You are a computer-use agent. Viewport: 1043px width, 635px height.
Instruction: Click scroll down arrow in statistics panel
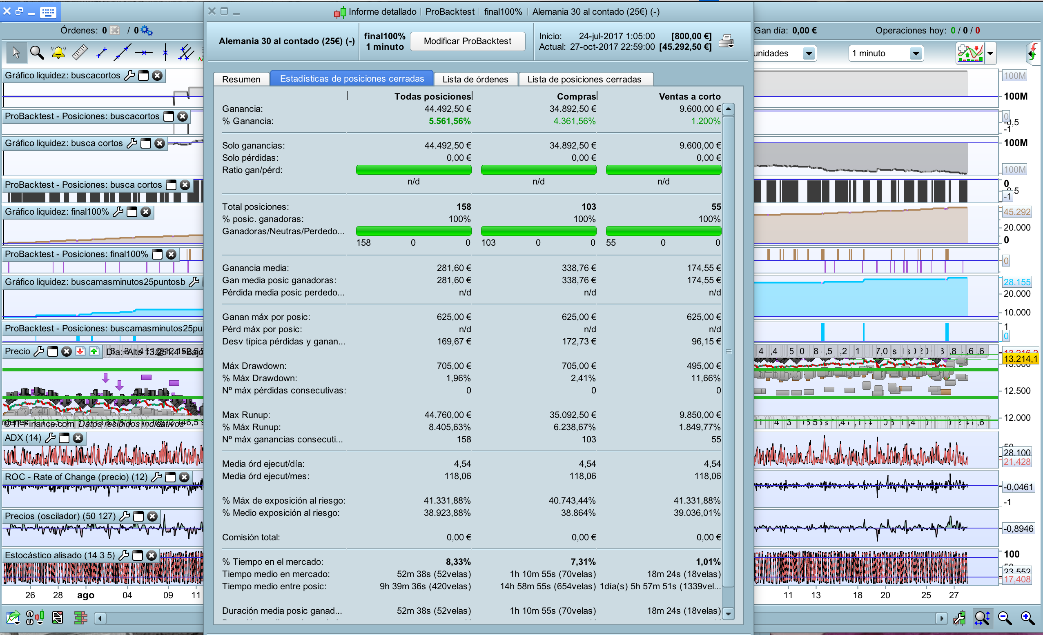pos(728,613)
